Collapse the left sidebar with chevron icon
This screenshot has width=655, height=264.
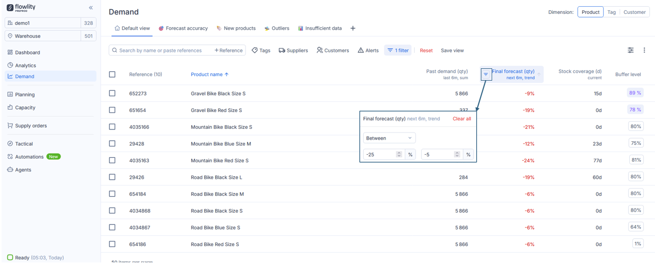91,8
